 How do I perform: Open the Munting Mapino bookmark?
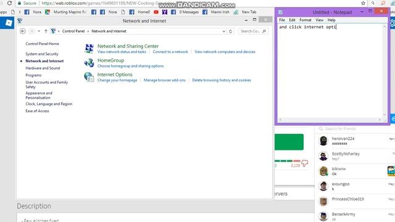pyautogui.click(x=65, y=12)
